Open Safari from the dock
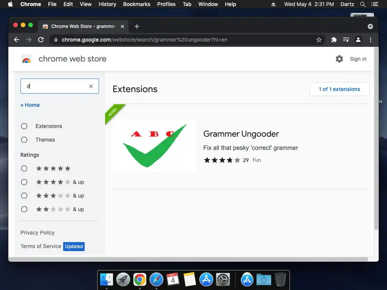This screenshot has height=290, width=387. tap(156, 280)
